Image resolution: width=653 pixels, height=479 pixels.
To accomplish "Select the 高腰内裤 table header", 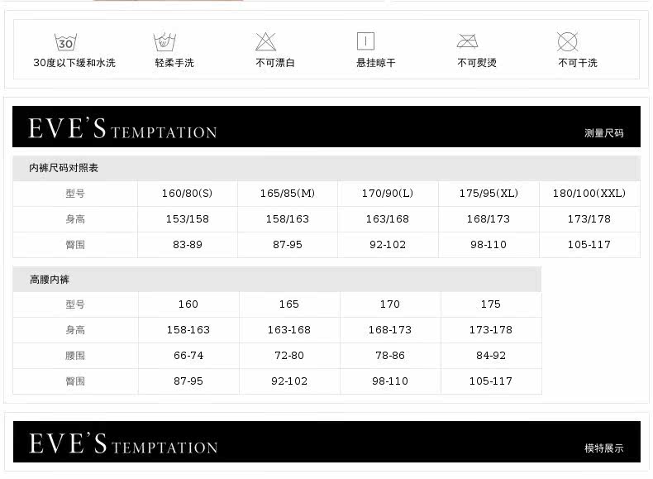I will tap(50, 280).
